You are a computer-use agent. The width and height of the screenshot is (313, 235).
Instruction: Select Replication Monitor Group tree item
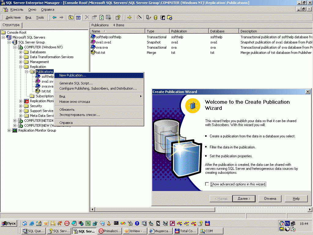point(37,130)
